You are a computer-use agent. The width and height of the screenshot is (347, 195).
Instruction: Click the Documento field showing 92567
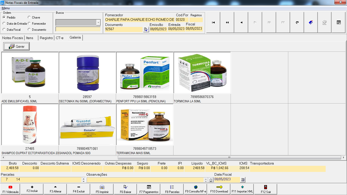tap(124, 29)
